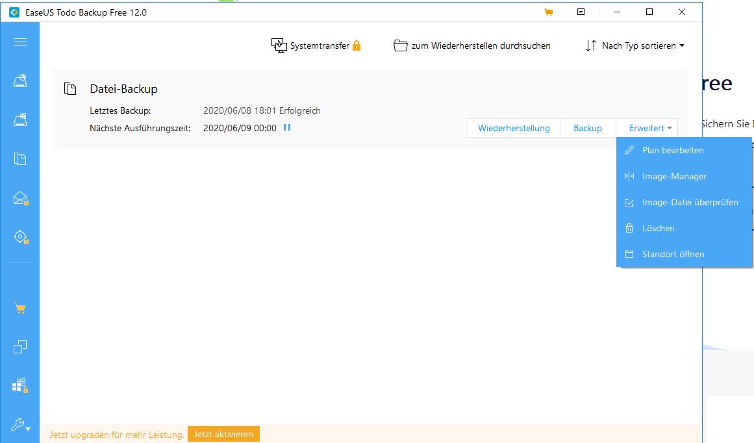
Task: Click the folder icon beside Standort öffnen
Action: [629, 254]
